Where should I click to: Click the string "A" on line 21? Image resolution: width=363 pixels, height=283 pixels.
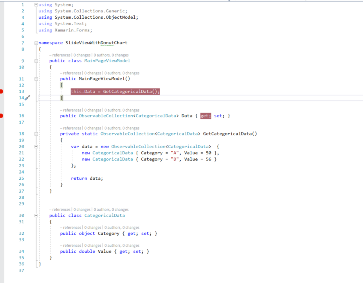pyautogui.click(x=175, y=153)
